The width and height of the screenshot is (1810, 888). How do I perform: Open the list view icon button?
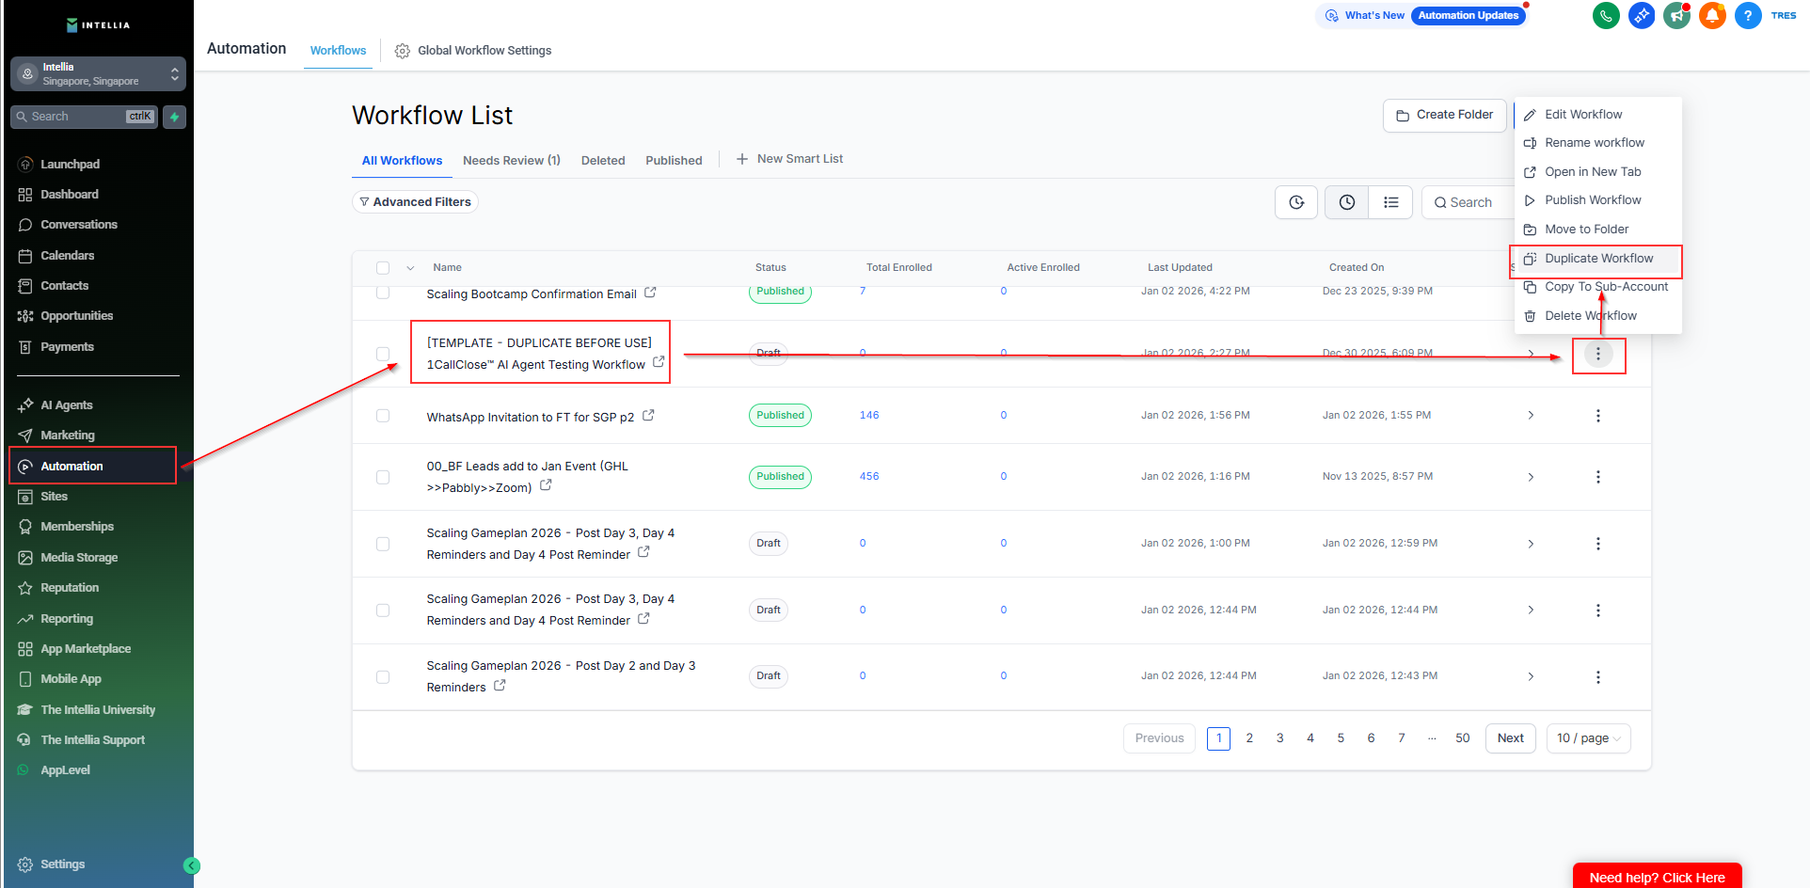pyautogui.click(x=1390, y=202)
